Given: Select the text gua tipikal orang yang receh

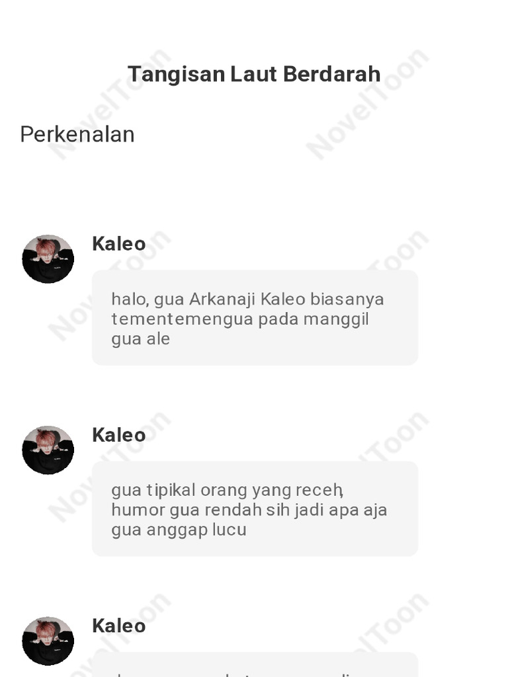Looking at the screenshot, I should [x=228, y=490].
